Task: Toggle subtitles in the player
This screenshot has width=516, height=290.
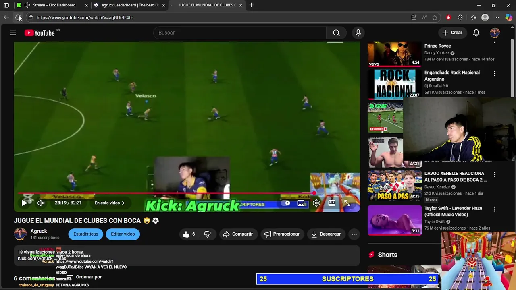Action: (301, 203)
